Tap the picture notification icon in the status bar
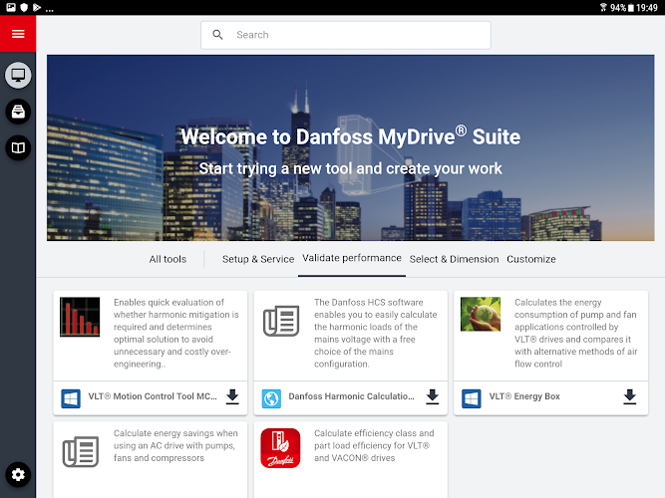 (11, 7)
